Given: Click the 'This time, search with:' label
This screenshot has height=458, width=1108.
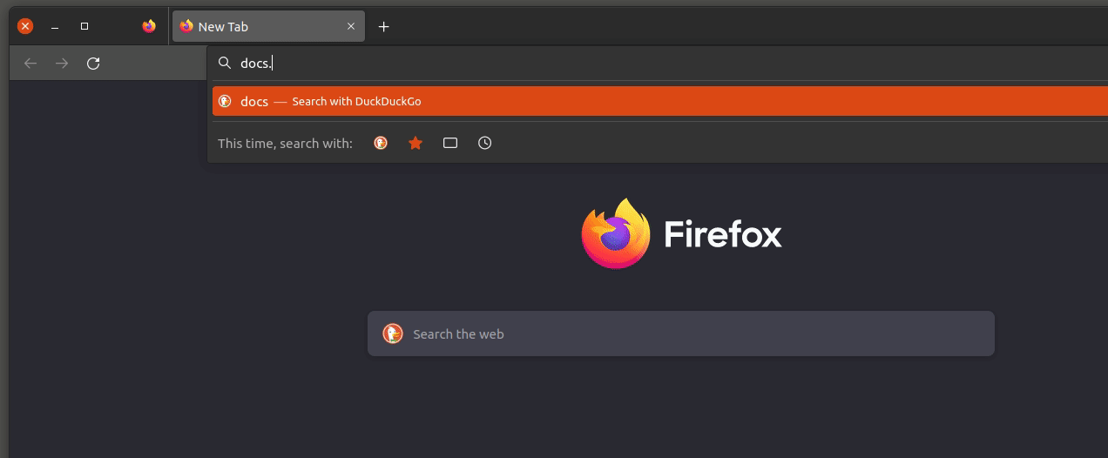Looking at the screenshot, I should pyautogui.click(x=285, y=143).
